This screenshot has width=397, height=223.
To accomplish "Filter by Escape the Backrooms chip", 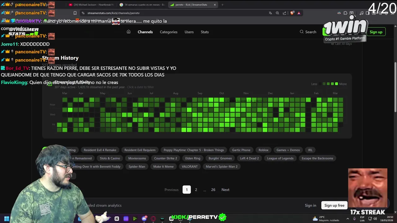I will [x=317, y=158].
